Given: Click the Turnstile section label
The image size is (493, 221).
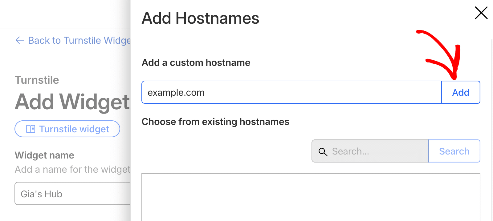Looking at the screenshot, I should (37, 80).
